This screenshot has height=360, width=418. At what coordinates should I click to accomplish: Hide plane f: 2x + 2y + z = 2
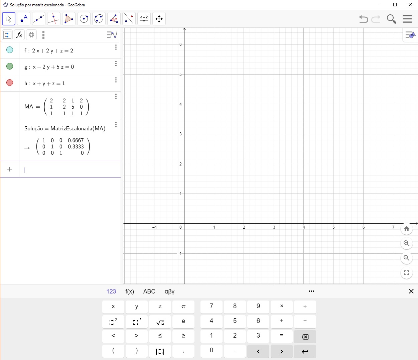(x=10, y=50)
